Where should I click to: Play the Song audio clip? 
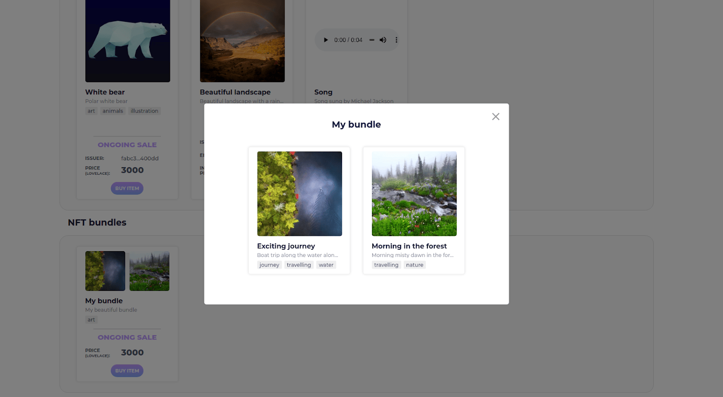(x=326, y=40)
